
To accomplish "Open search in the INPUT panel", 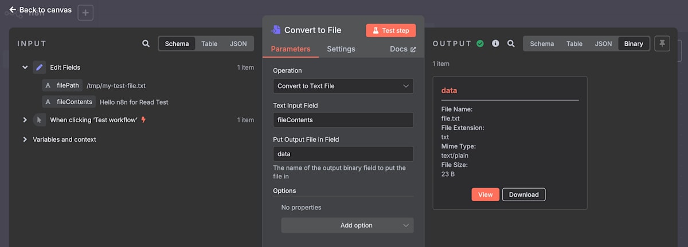I will click(146, 43).
